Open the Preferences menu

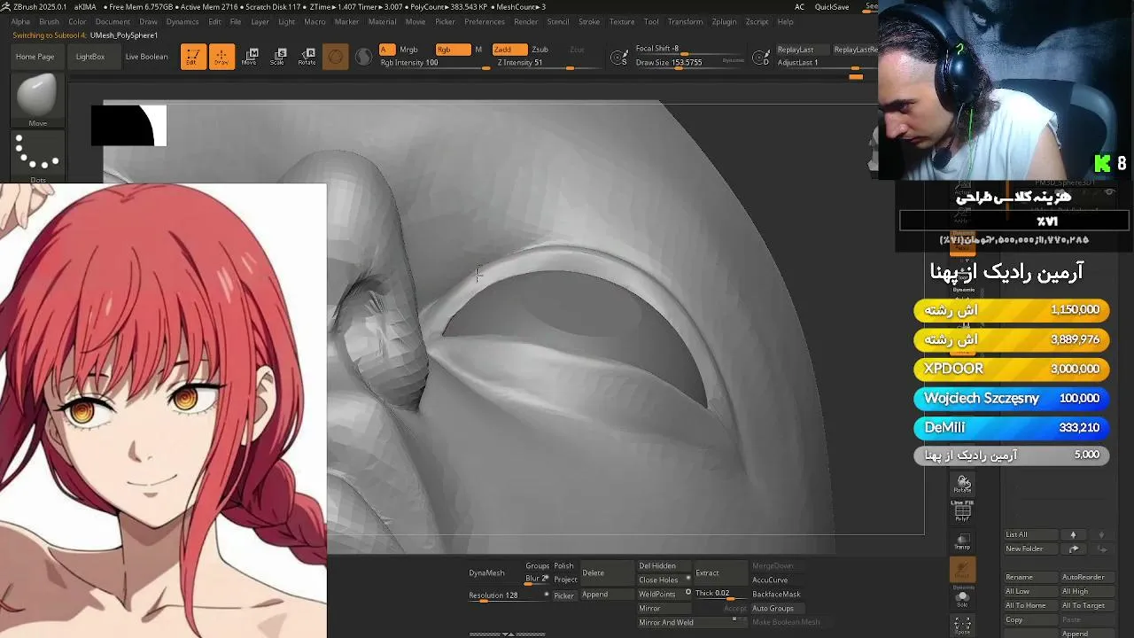(485, 21)
